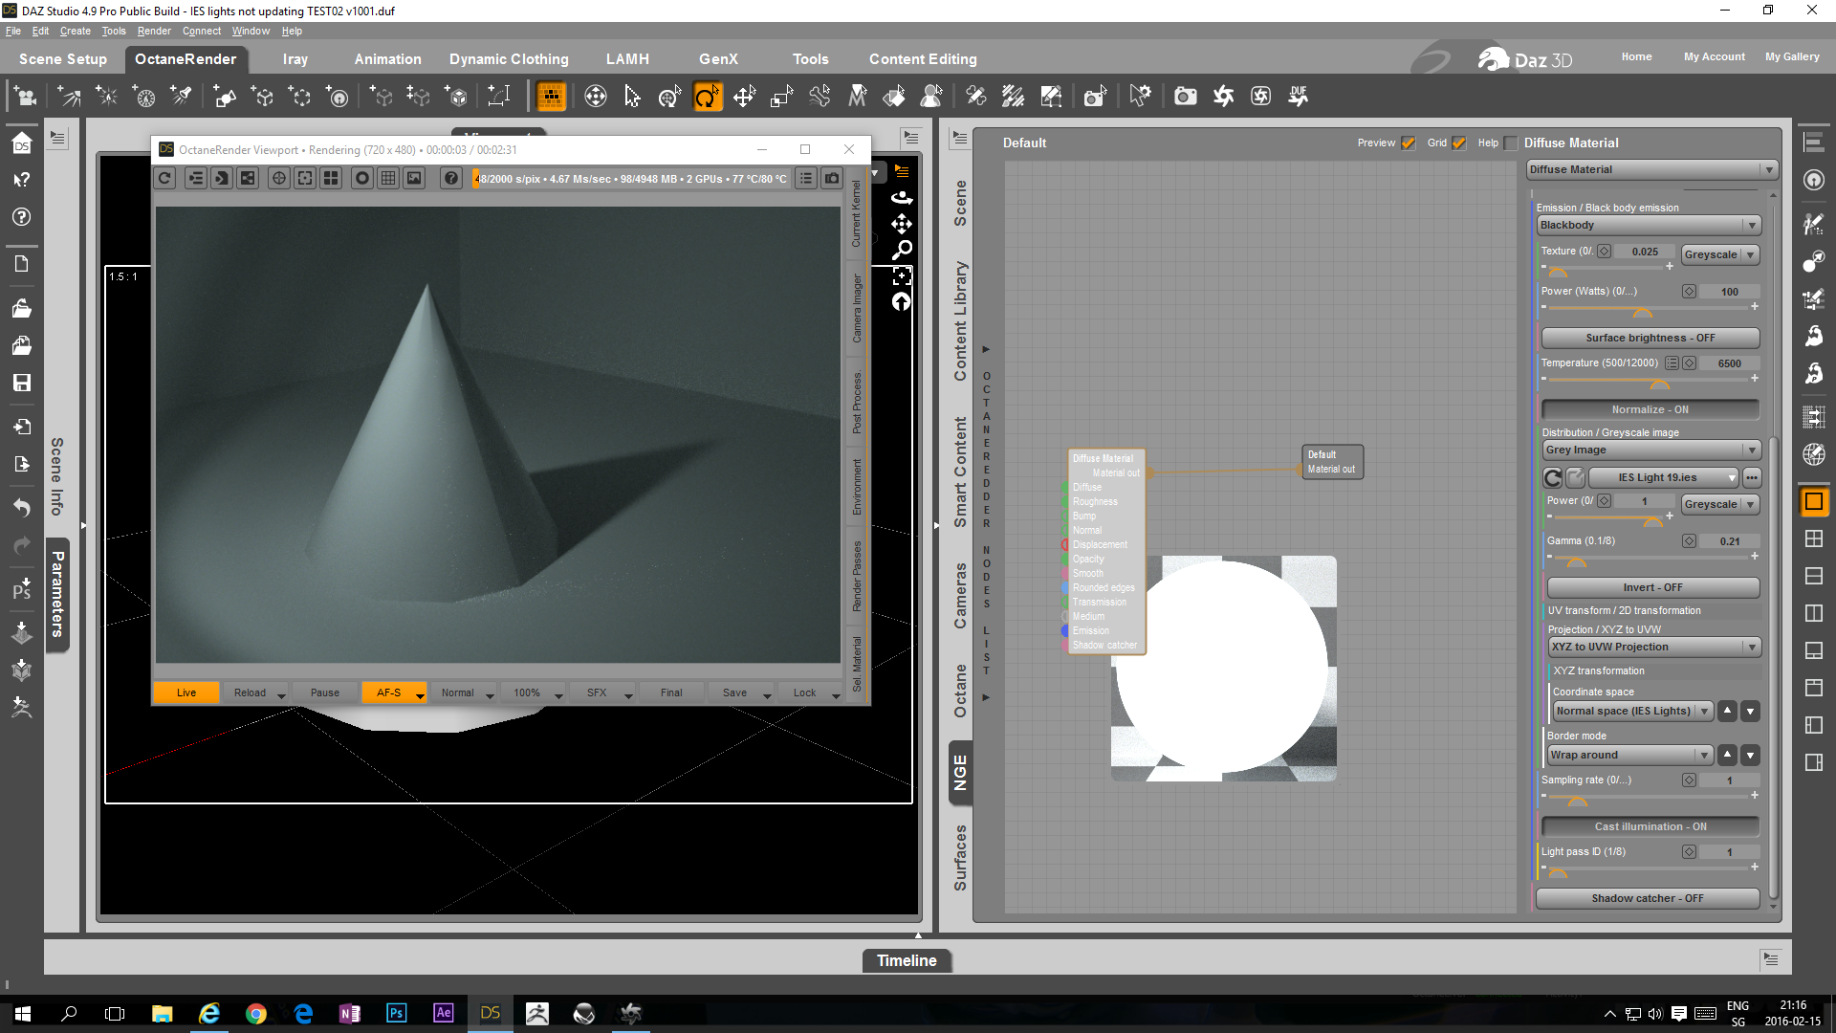Select the zoom magnifier viewport tool
1836x1033 pixels.
point(902,250)
